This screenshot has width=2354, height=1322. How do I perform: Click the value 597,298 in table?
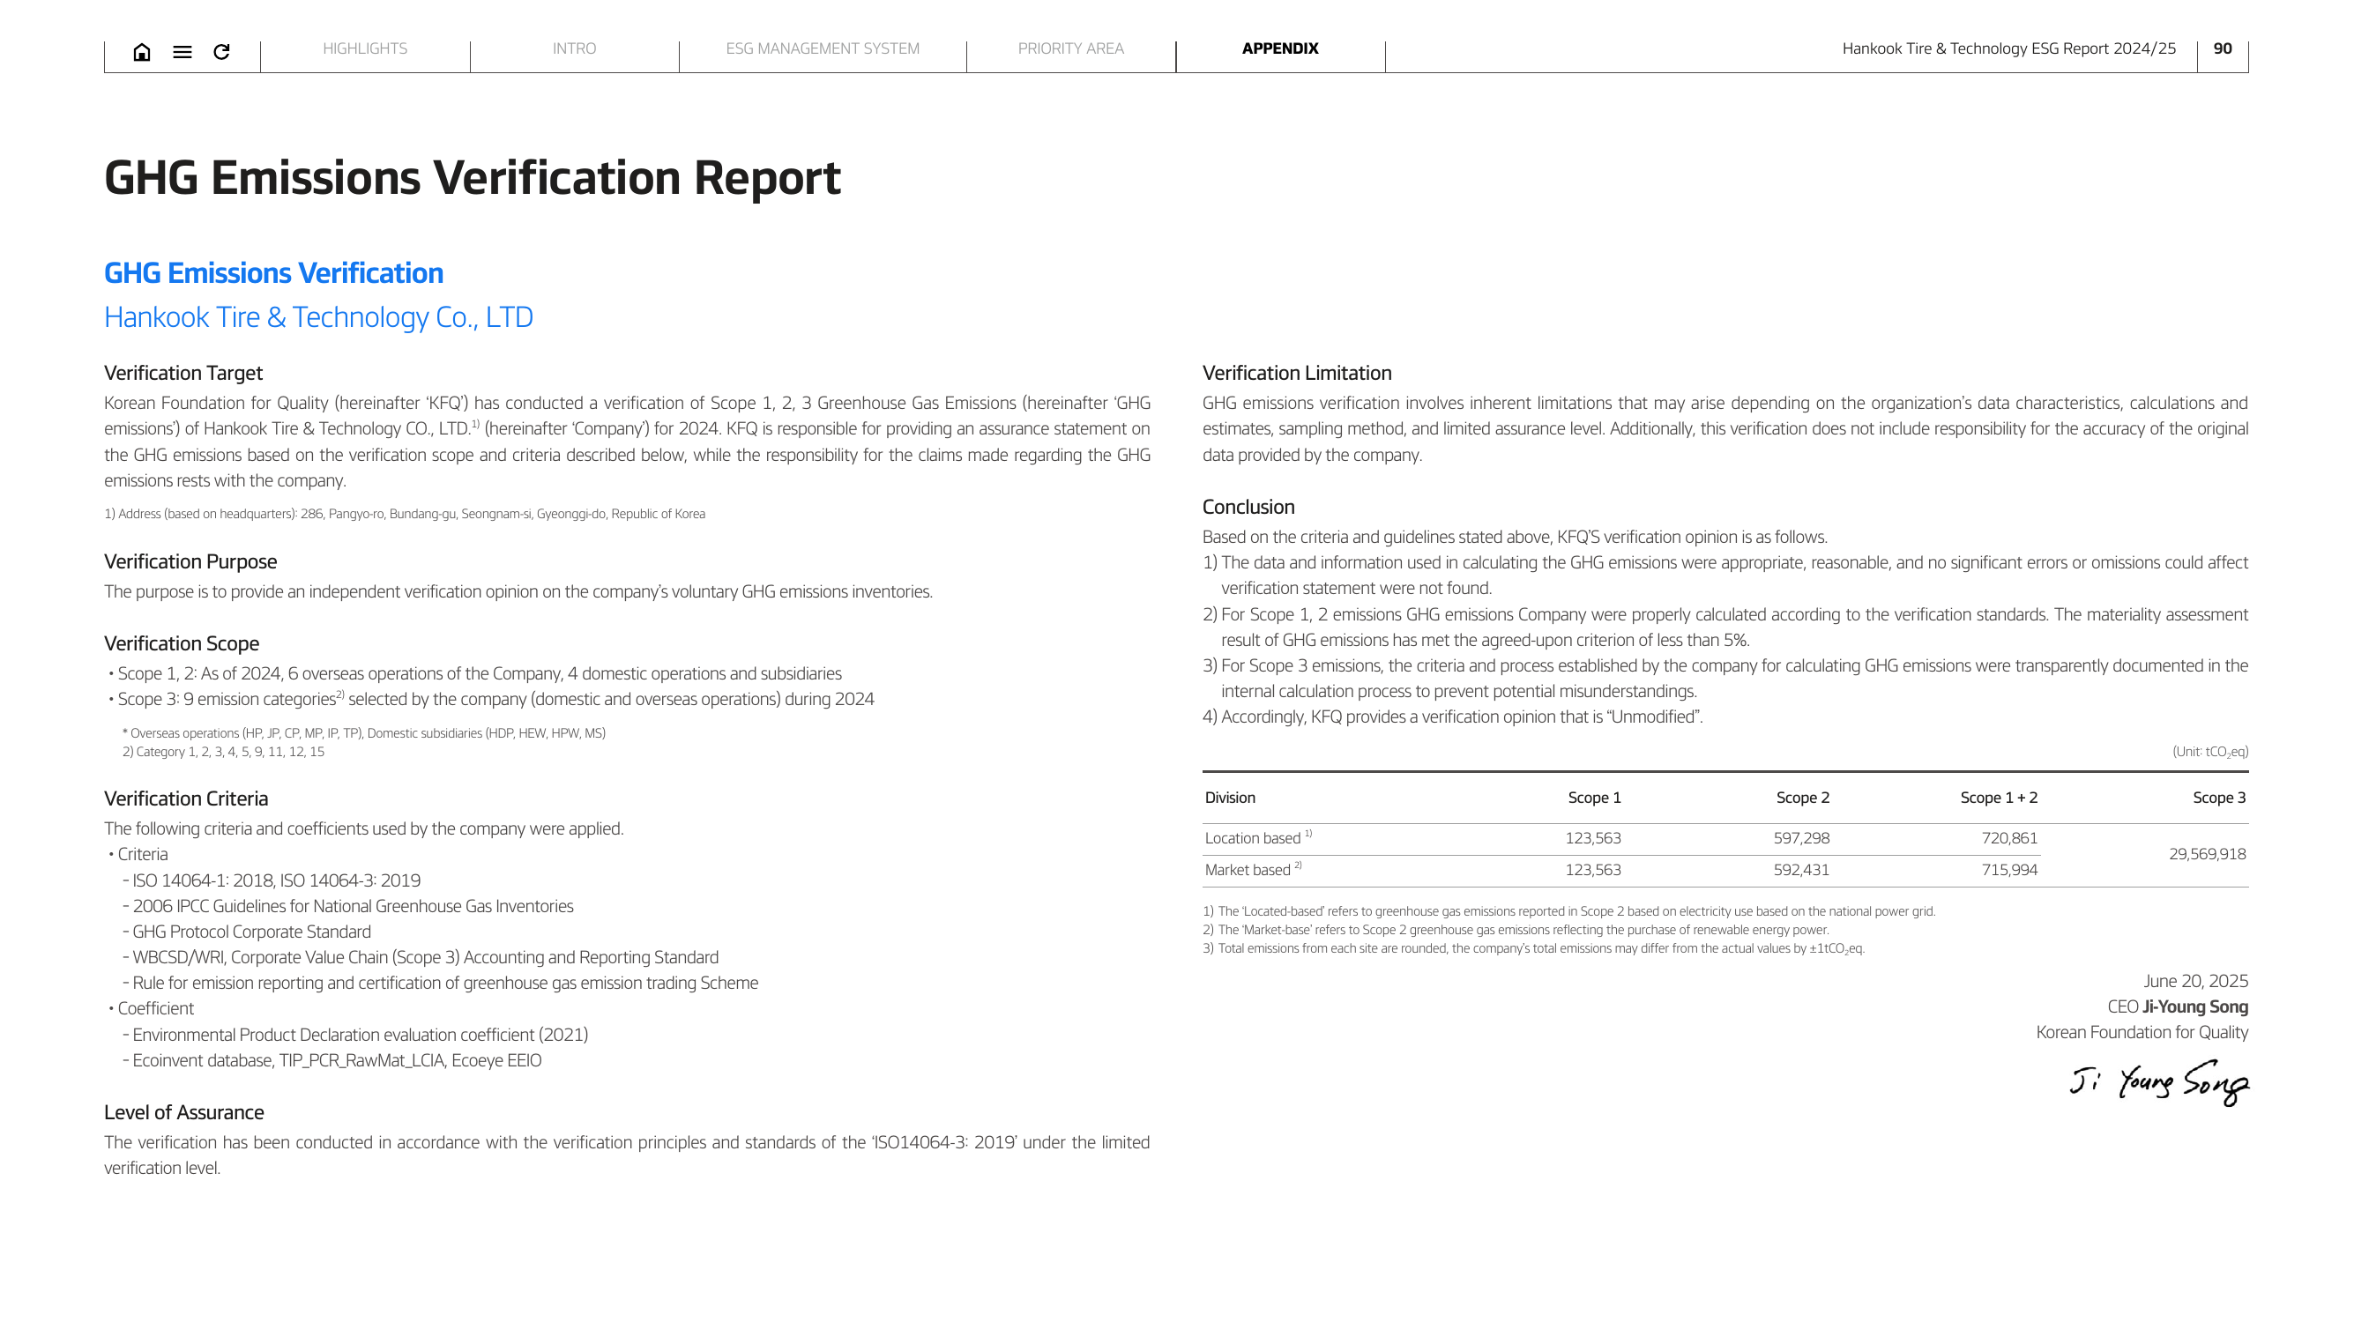[x=1801, y=838]
